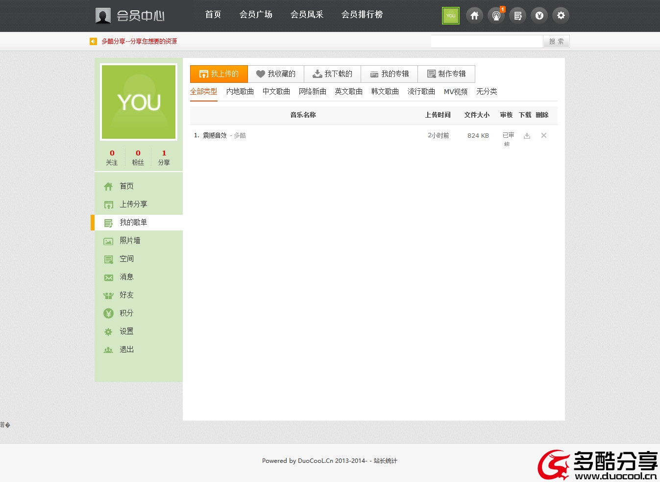Filter by 中文歌曲
The image size is (660, 482).
(276, 92)
